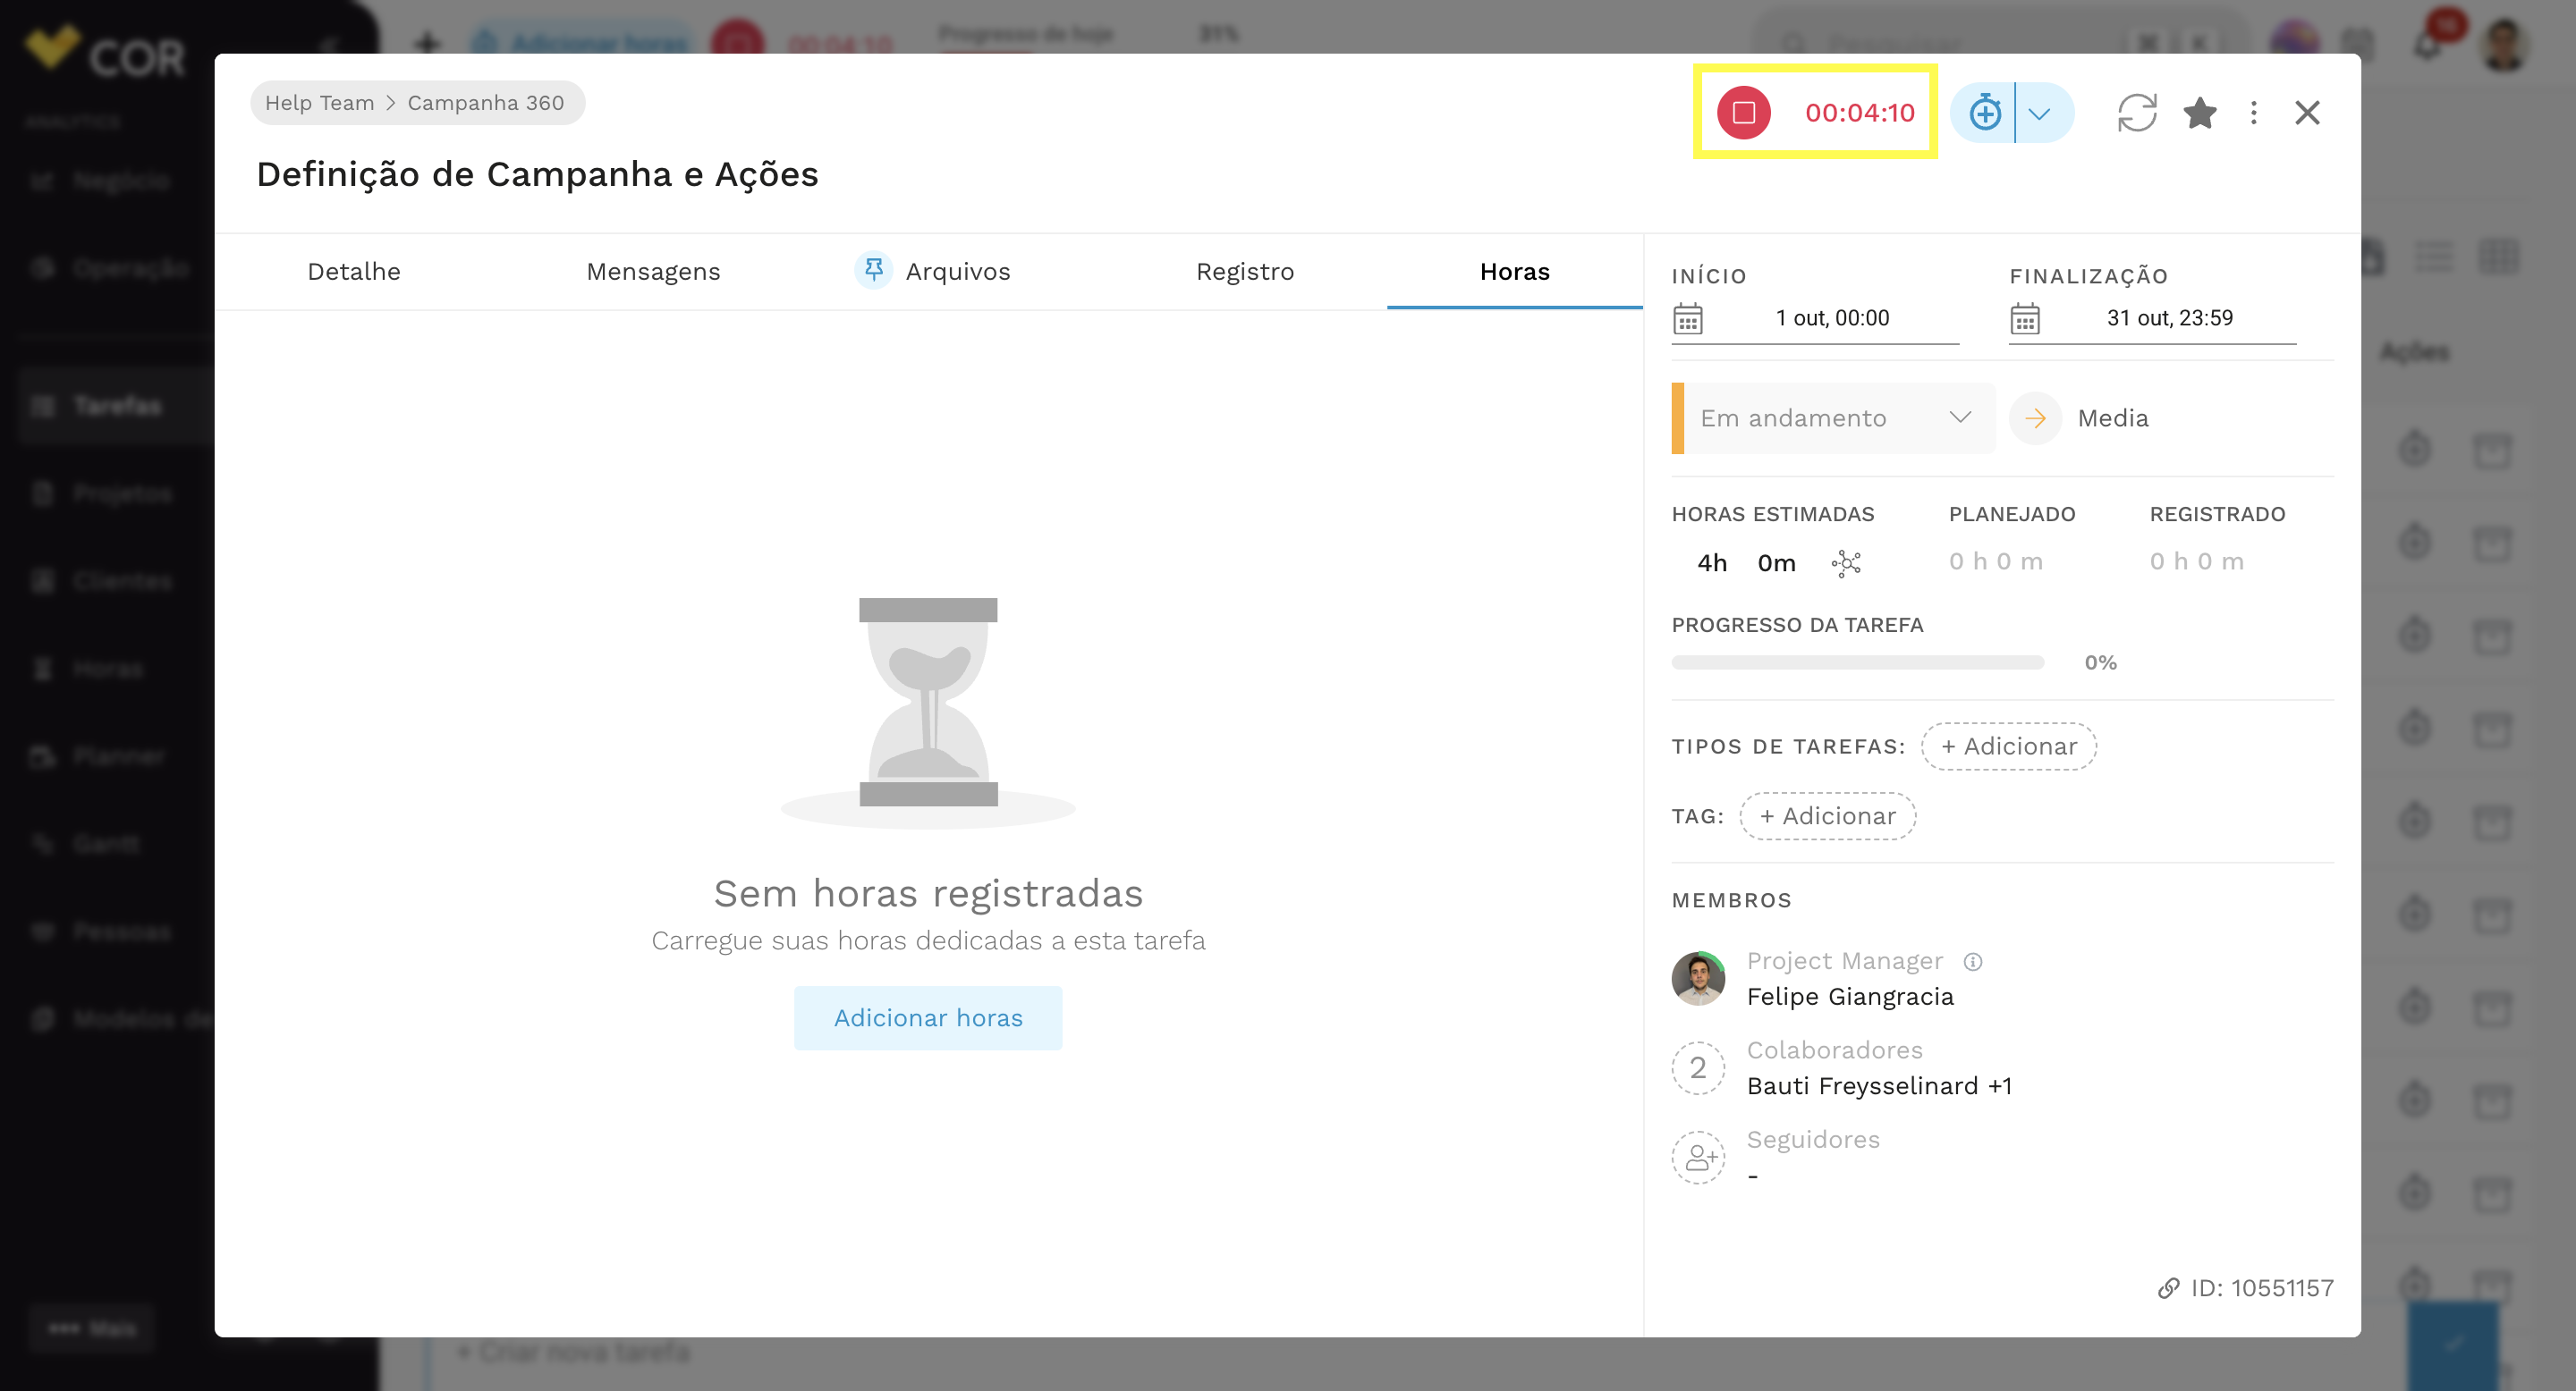Screen dimensions: 2576x1391
Task: Click the hours distribution network icon
Action: pos(1846,563)
